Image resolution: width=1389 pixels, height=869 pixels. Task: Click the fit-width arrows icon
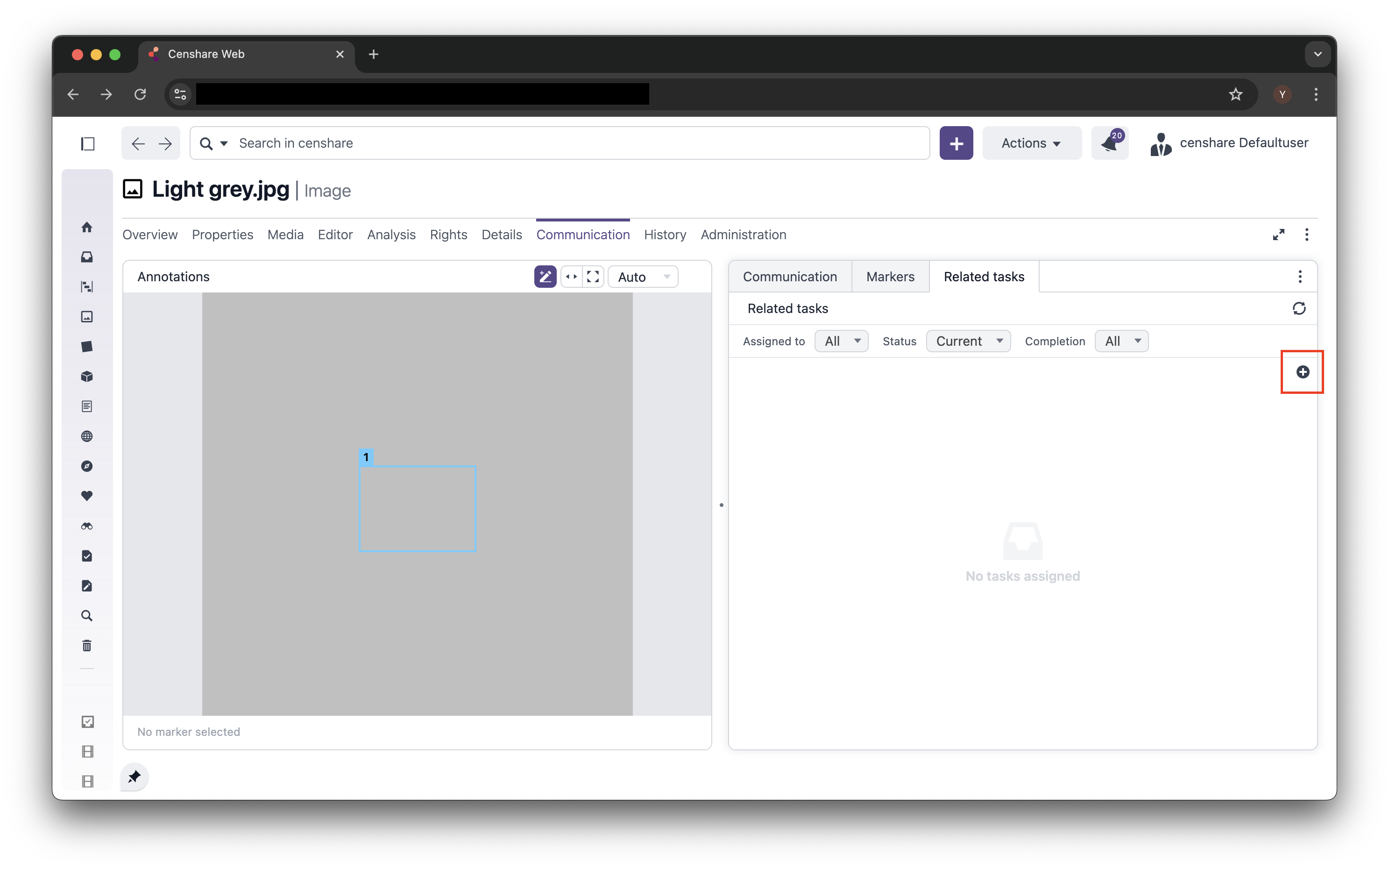click(x=571, y=277)
